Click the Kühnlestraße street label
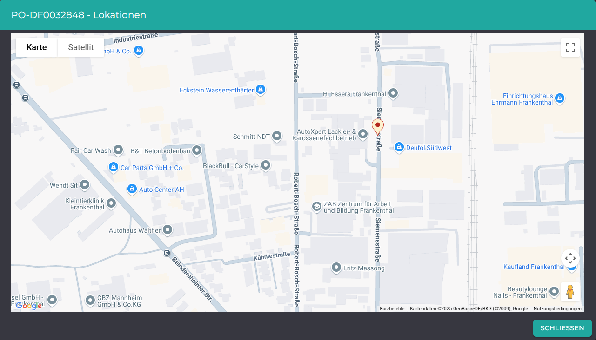596x340 pixels. 272,256
